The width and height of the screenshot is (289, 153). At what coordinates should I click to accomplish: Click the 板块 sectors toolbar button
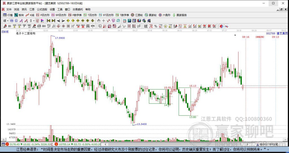[x=19, y=15]
